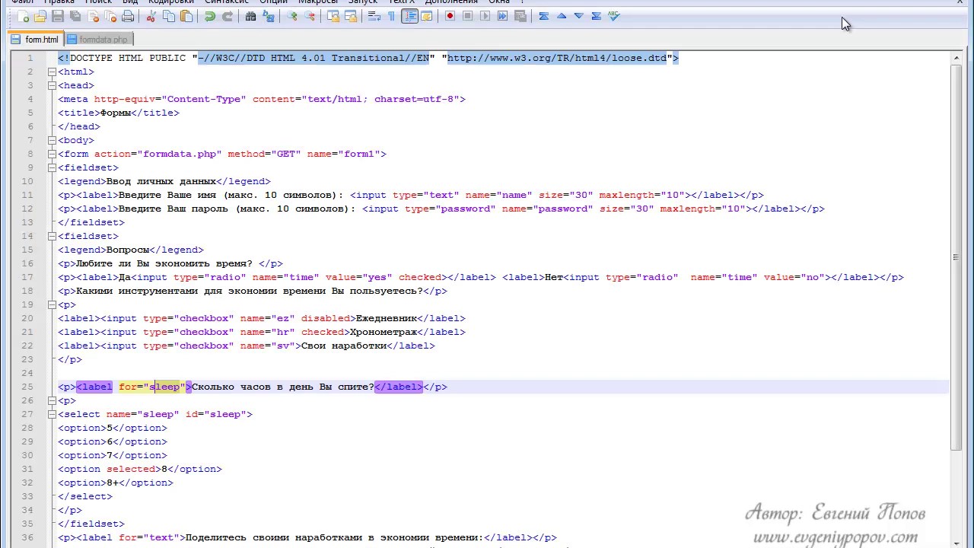974x548 pixels.
Task: Save the recorded macro icon
Action: pyautogui.click(x=520, y=16)
